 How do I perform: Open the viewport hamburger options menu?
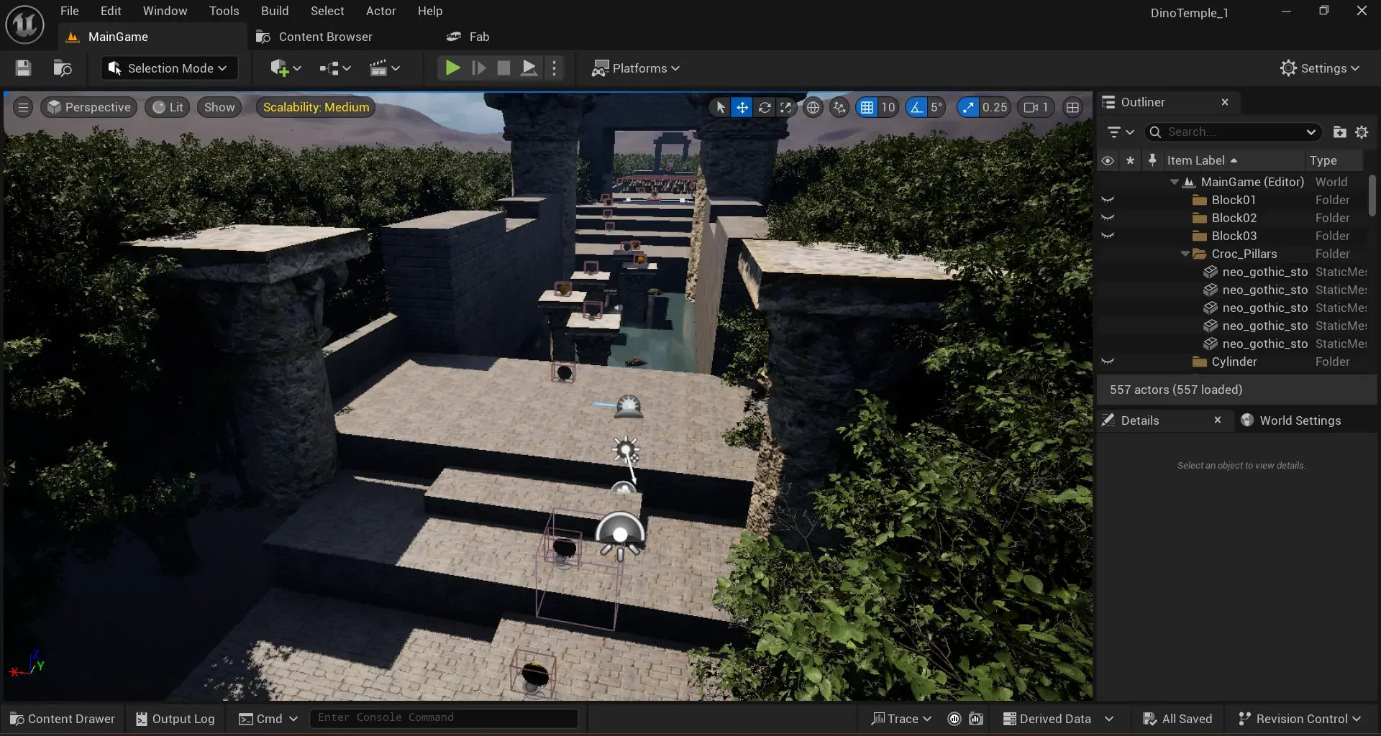[23, 107]
